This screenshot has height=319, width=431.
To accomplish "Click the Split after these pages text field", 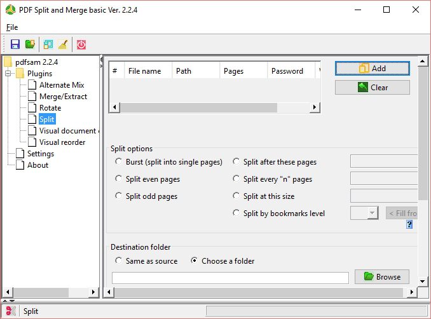I will pos(384,161).
